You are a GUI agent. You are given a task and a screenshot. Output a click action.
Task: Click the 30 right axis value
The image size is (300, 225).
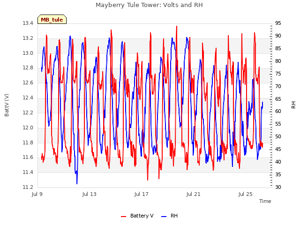tap(278, 187)
